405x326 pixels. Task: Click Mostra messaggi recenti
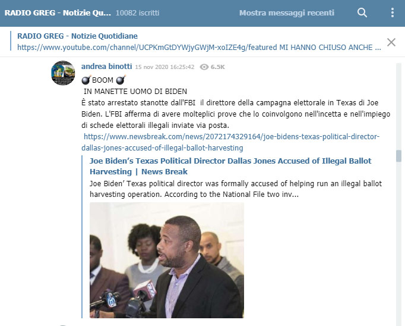click(x=287, y=12)
